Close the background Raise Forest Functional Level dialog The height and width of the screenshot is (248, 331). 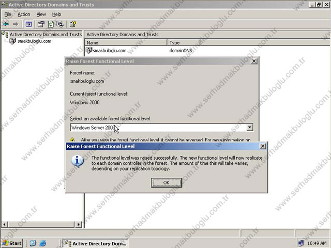coord(254,61)
